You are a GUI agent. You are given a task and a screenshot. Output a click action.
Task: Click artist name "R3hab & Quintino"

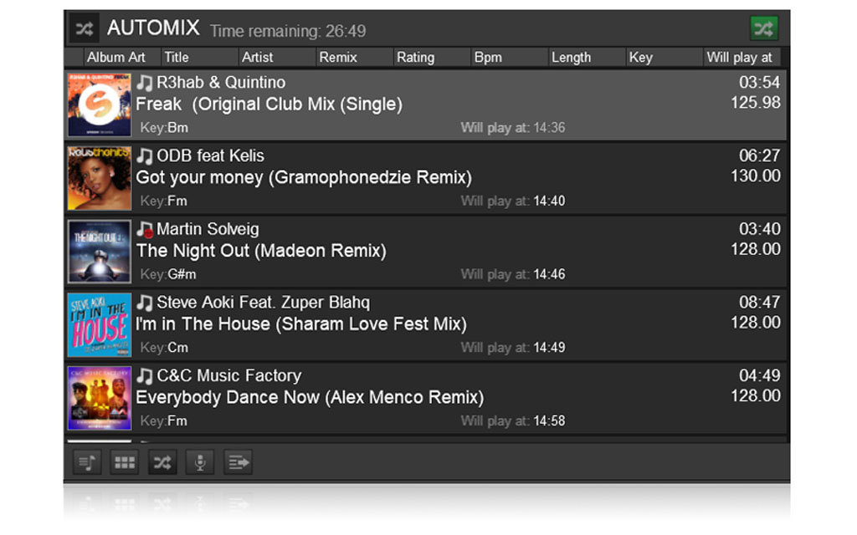[221, 83]
